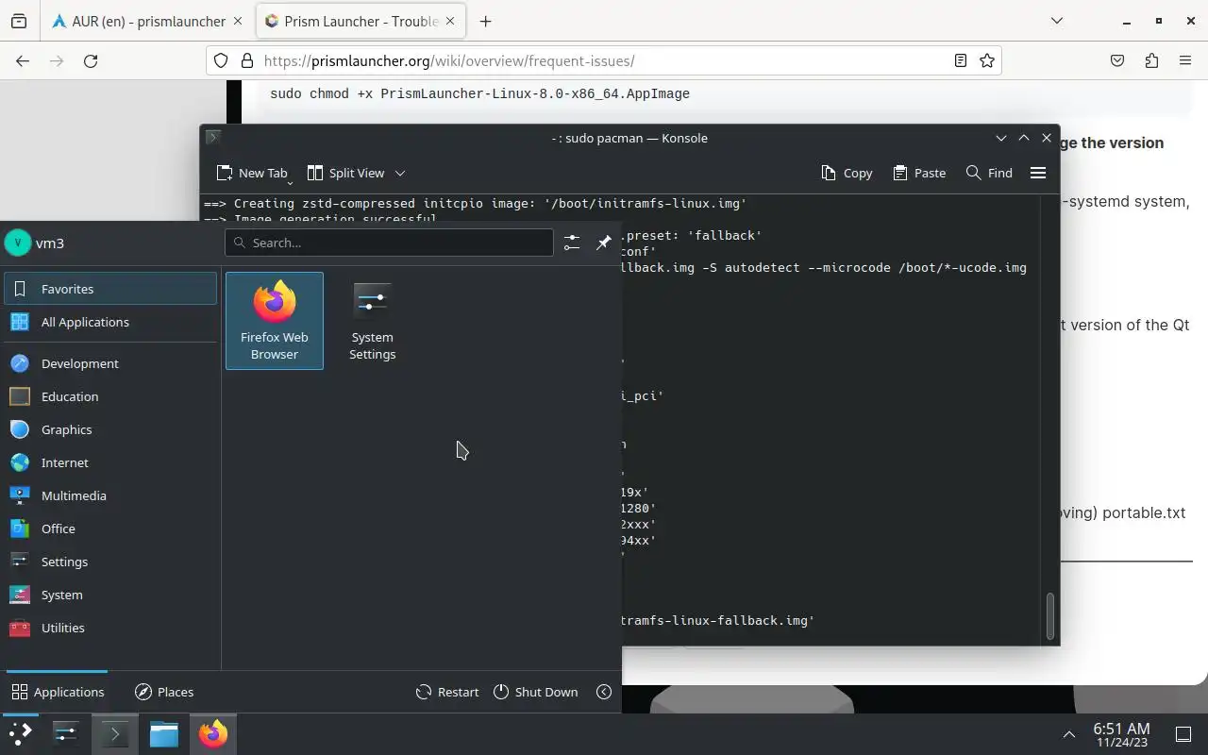1208x755 pixels.
Task: Click KDE application launcher taskbar icon
Action: [20, 733]
